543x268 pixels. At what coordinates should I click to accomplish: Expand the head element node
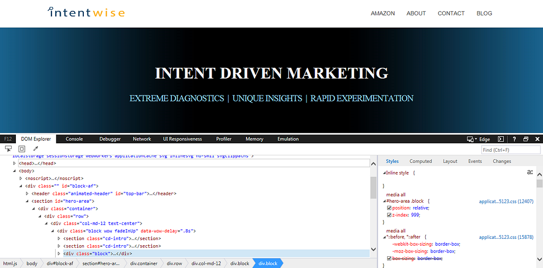coord(15,163)
